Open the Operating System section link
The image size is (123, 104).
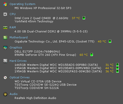click(22, 4)
